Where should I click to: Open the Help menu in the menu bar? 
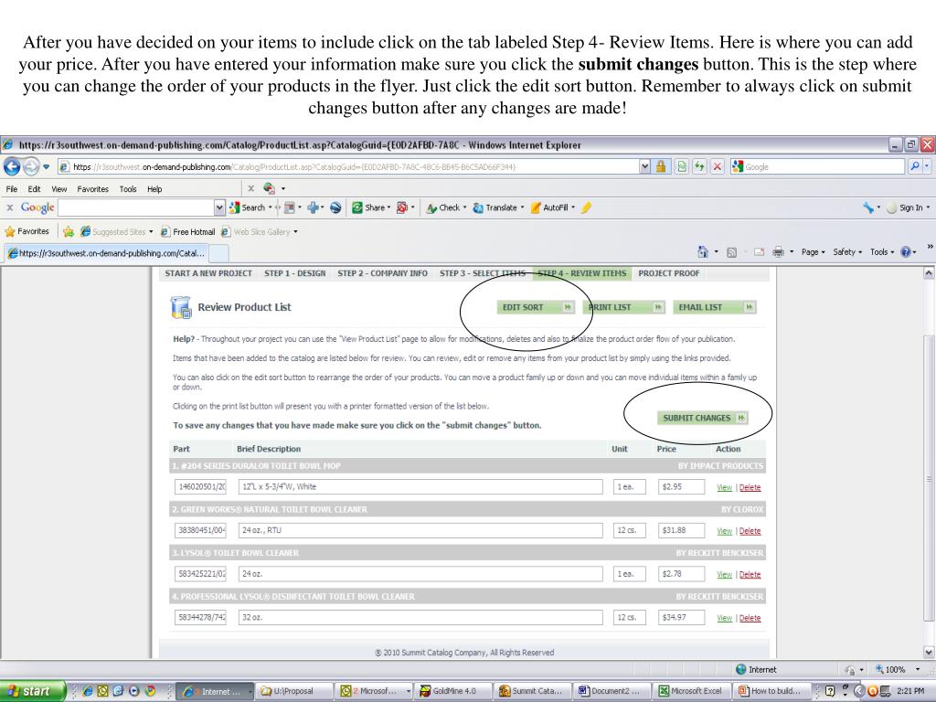154,189
